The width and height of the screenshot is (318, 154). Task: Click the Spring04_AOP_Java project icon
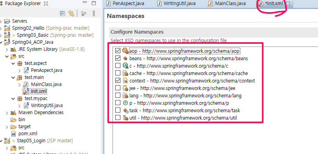(x=7, y=42)
